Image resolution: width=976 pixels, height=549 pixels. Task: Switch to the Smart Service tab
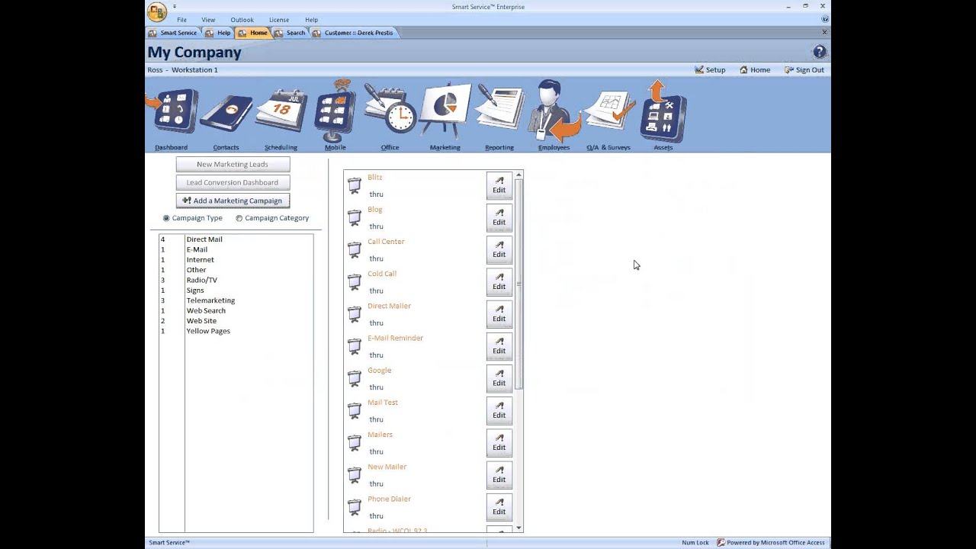click(173, 33)
